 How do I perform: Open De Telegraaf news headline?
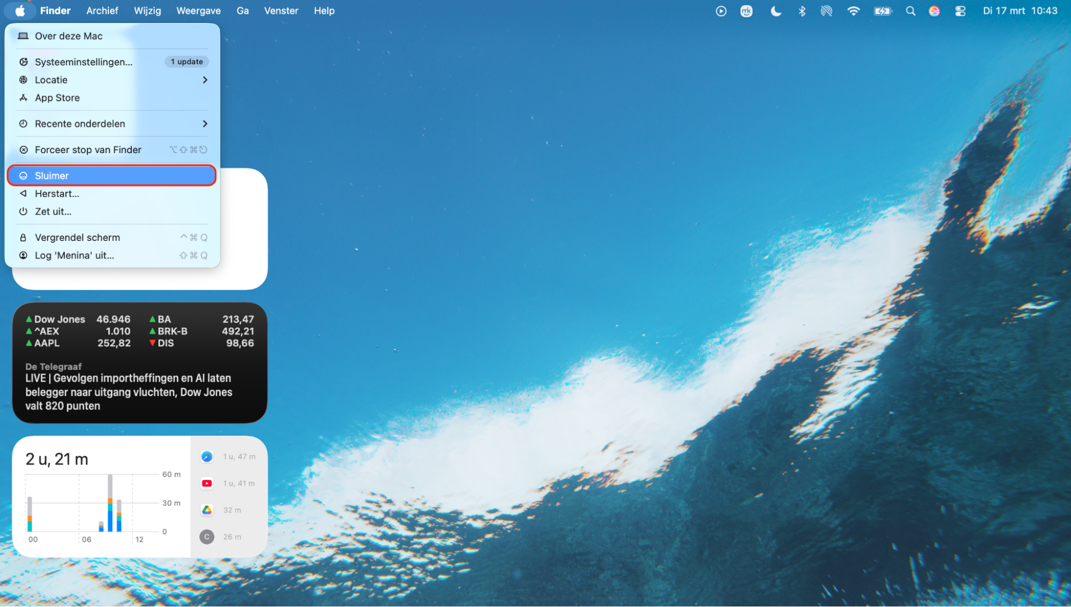[129, 392]
